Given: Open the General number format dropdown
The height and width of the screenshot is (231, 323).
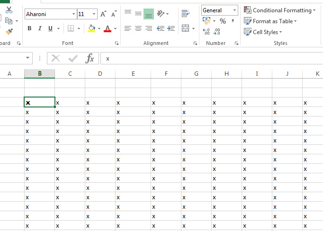Looking at the screenshot, I should (235, 10).
